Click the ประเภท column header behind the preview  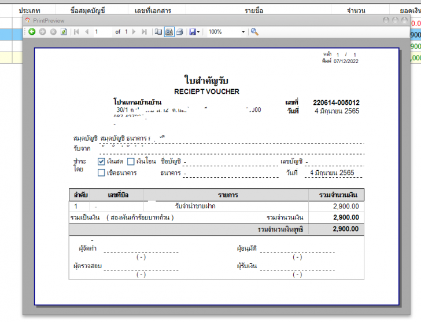point(29,11)
